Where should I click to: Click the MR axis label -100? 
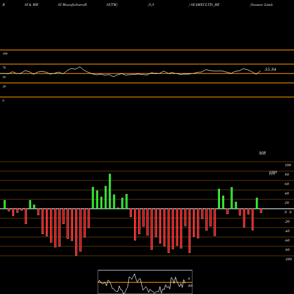click(x=288, y=259)
